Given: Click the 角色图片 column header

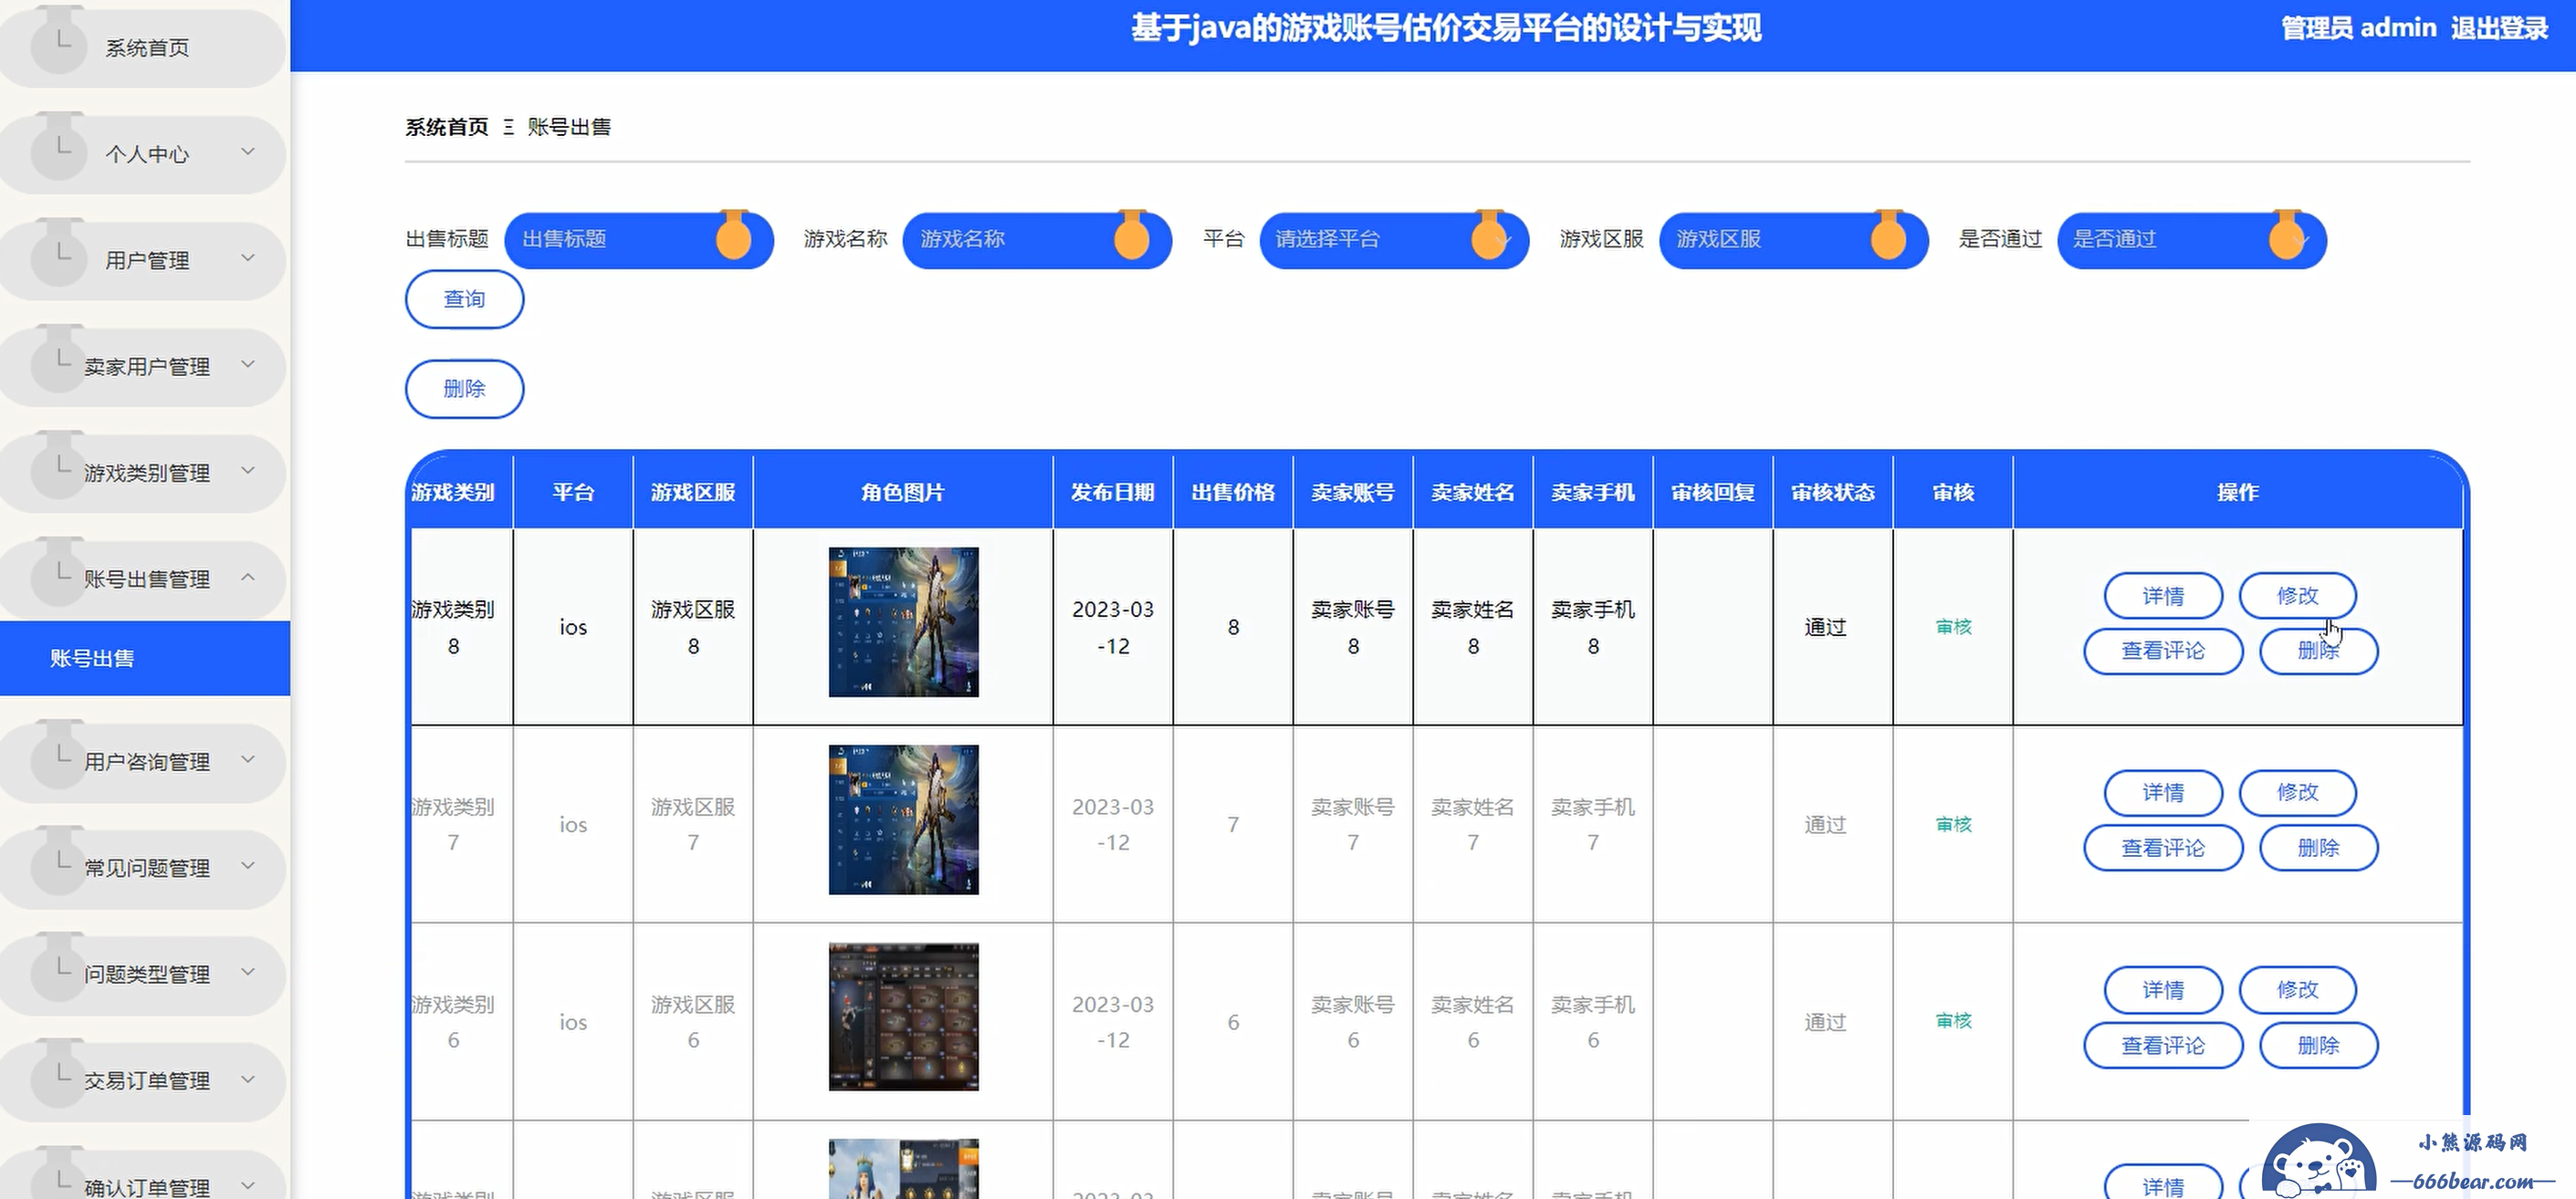Looking at the screenshot, I should pos(903,492).
